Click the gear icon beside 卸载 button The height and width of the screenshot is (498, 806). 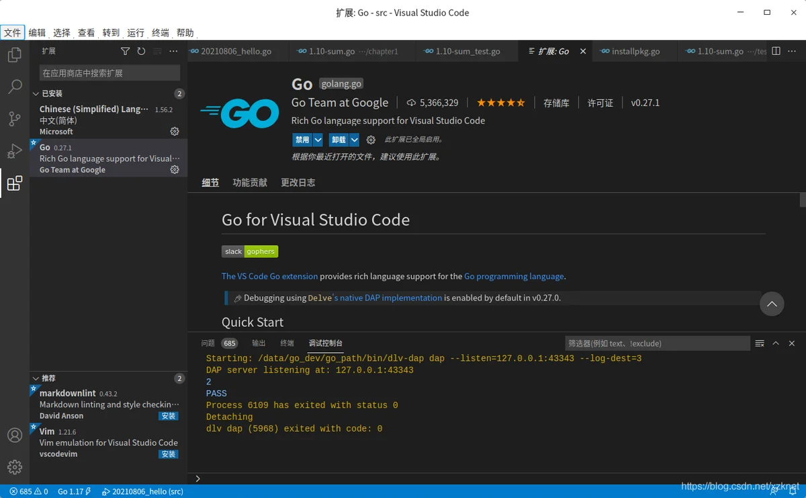click(371, 140)
